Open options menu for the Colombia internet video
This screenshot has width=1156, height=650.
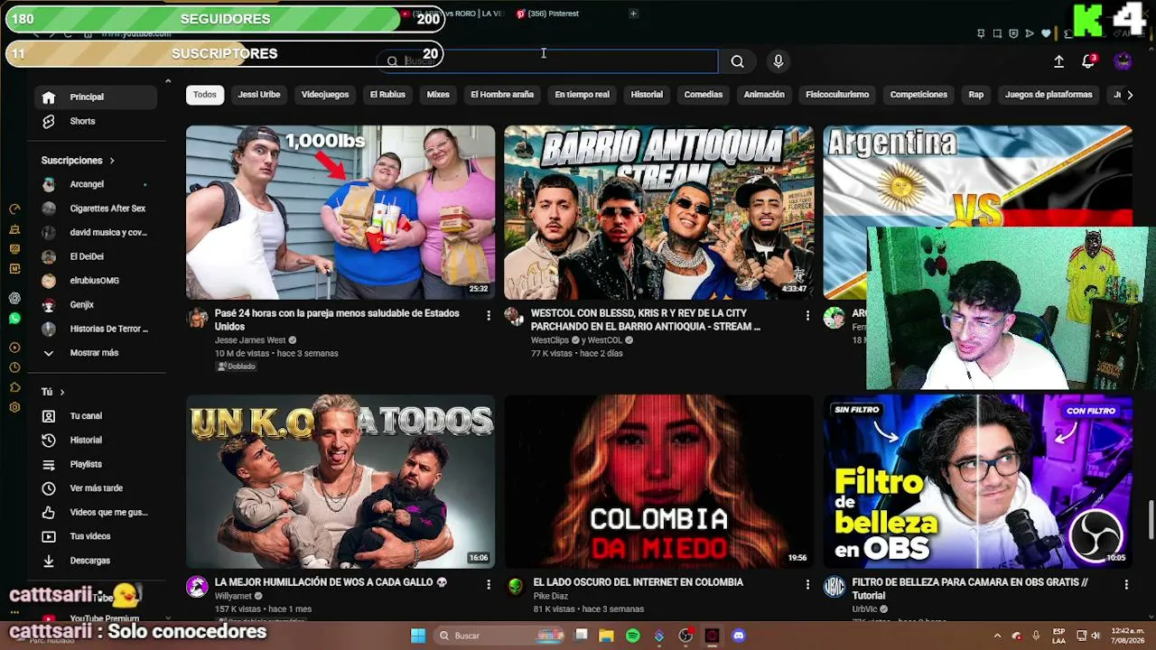point(807,584)
